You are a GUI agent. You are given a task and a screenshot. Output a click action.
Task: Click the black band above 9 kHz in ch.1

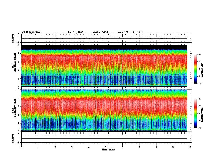[x=104, y=47]
